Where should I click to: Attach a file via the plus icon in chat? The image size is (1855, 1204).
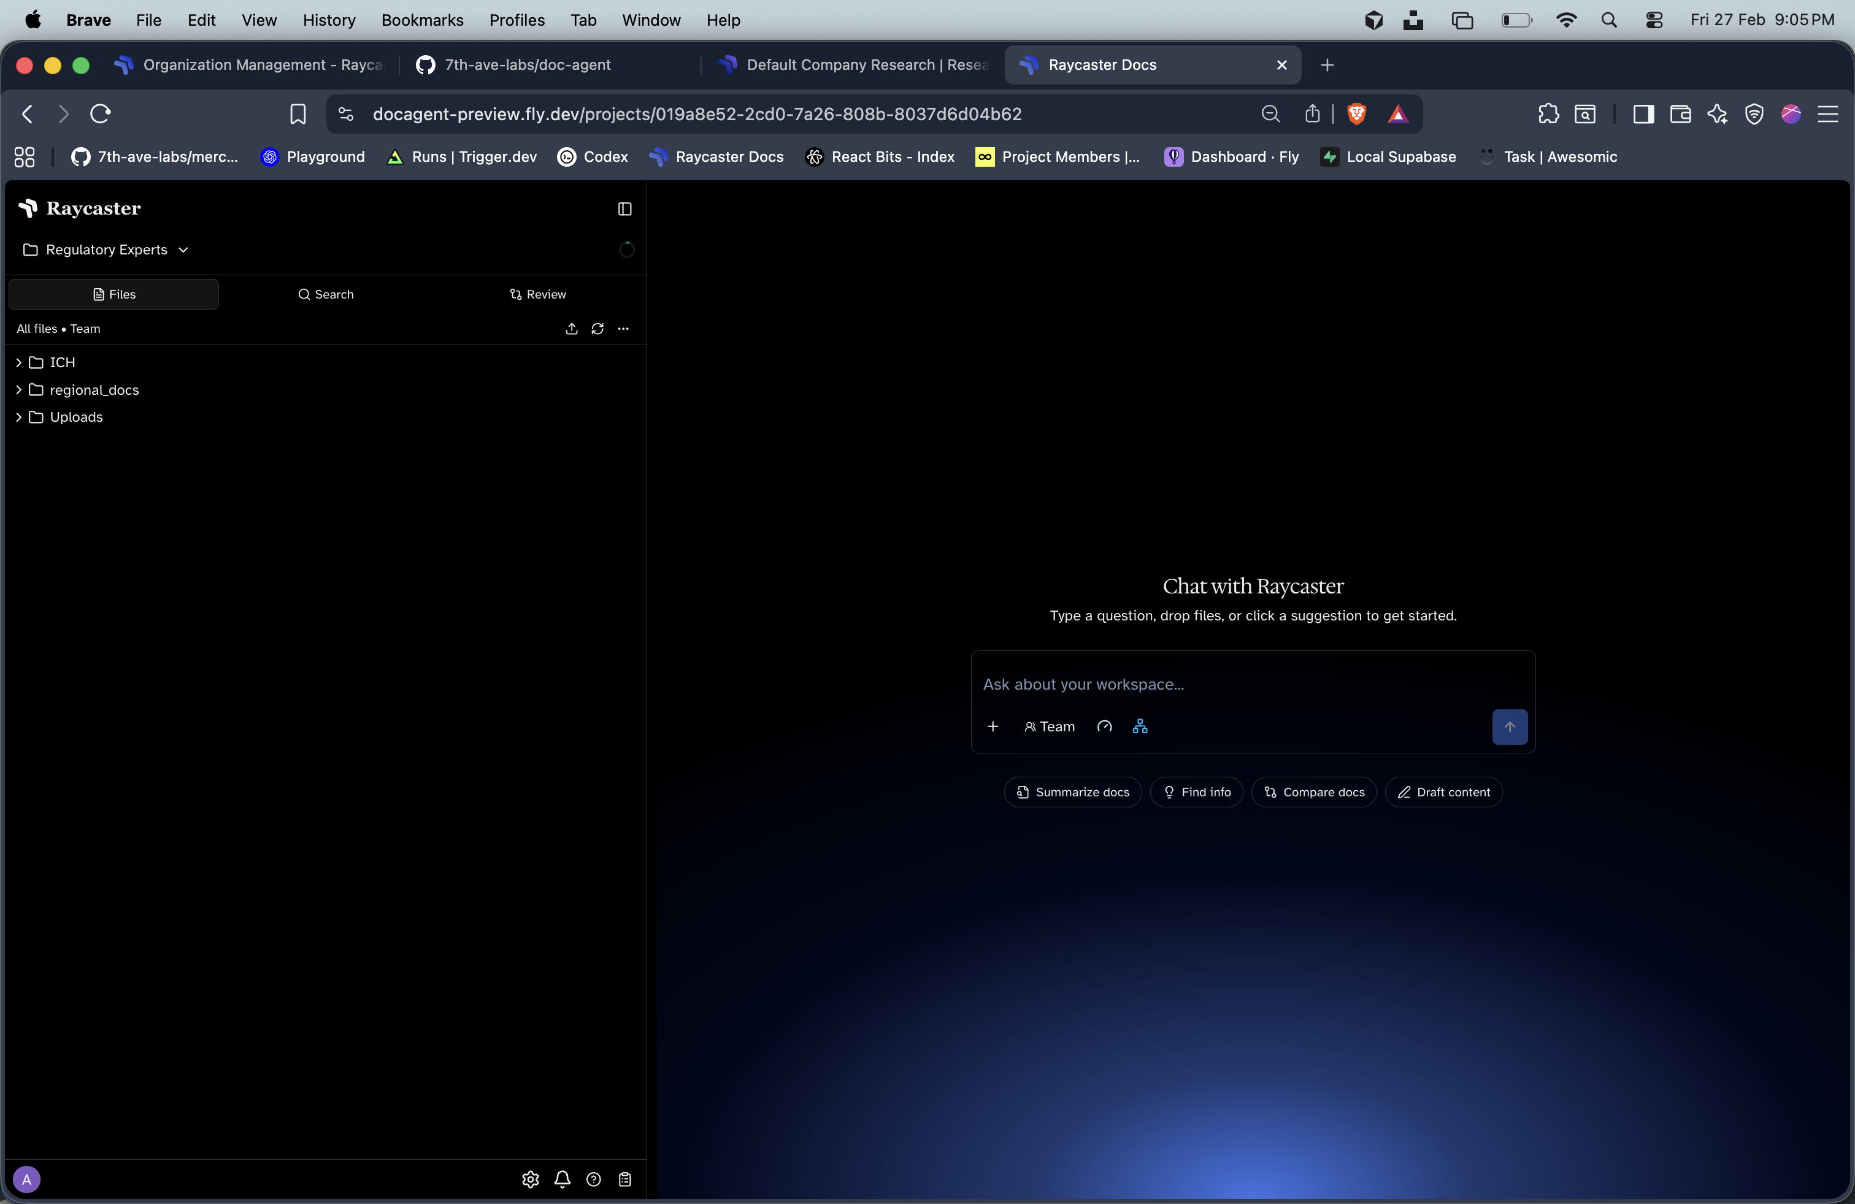(993, 726)
